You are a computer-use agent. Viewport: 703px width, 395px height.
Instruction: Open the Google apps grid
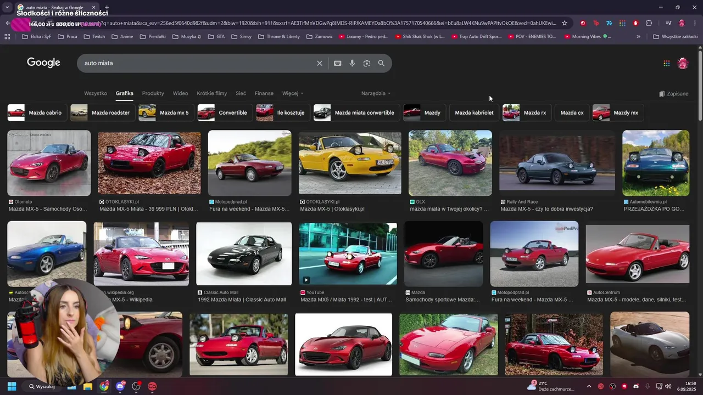click(x=667, y=63)
